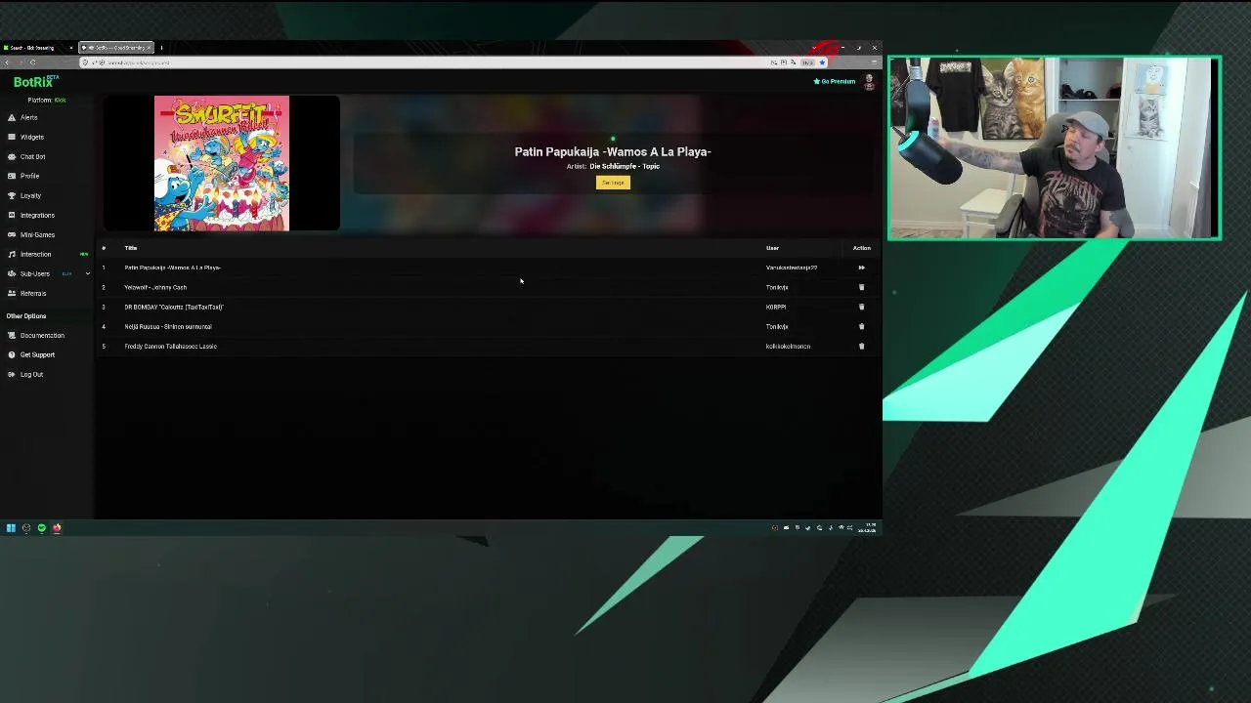Open the user avatar menu
Viewport: 1251px width, 703px height.
pyautogui.click(x=869, y=82)
